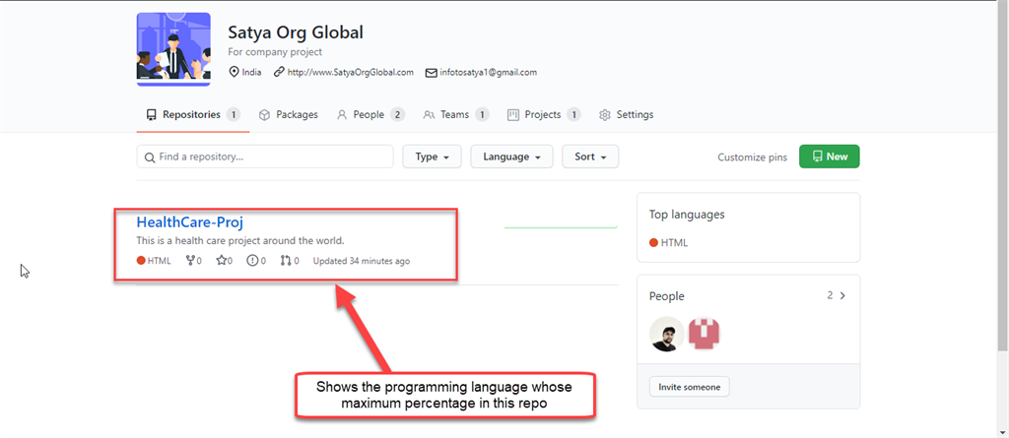Click the stars count icon for HealthCare-Proj

coord(224,261)
